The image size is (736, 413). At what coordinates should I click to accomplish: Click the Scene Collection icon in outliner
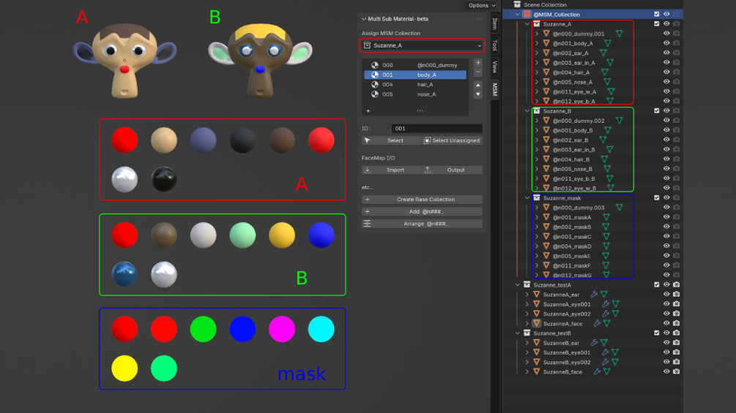(517, 4)
